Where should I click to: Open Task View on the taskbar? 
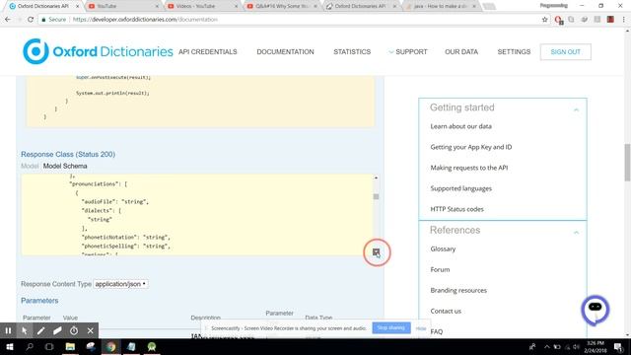(49, 346)
